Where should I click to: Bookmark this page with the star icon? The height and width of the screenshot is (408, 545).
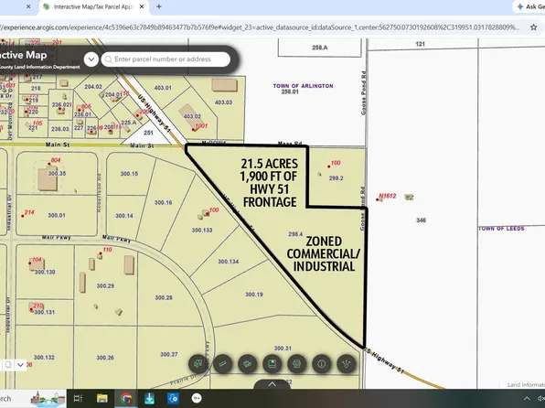point(533,27)
